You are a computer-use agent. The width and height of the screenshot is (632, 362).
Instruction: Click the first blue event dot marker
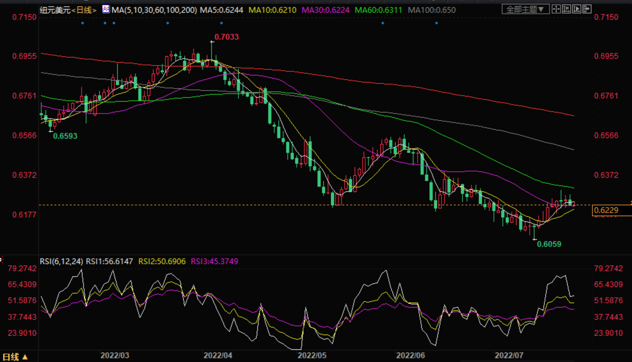pyautogui.click(x=83, y=23)
